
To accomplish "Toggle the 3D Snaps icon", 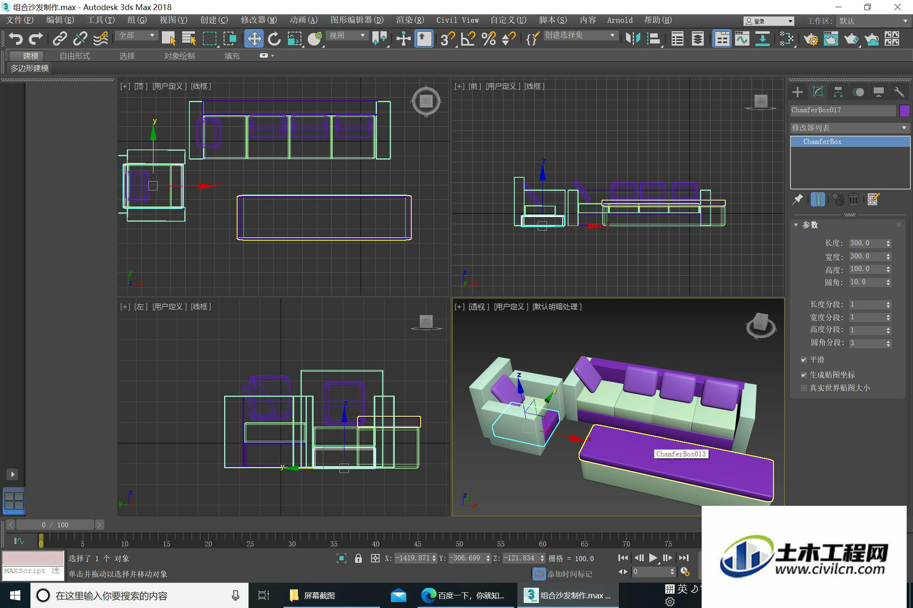I will click(447, 39).
